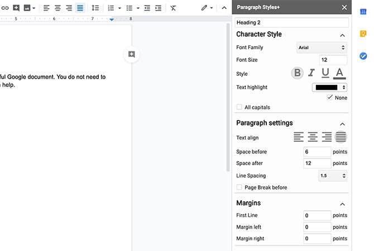The image size is (374, 251).
Task: Collapse the Margins section
Action: [342, 204]
